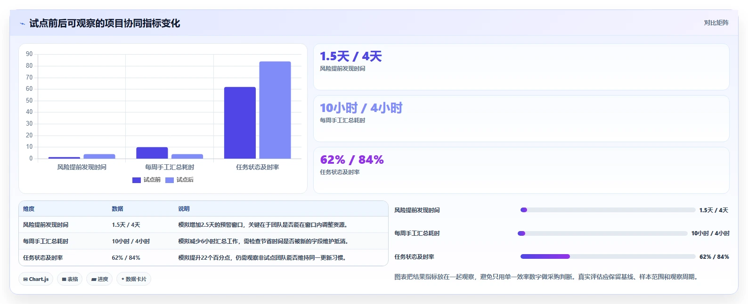Viewport: 748px width, 304px height.
Task: Click the table data cell 1.5天 / 4天
Action: (x=126, y=225)
